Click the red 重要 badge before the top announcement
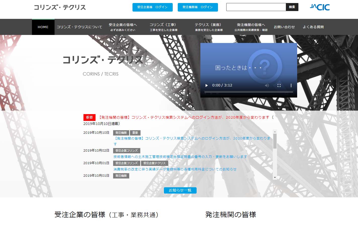This screenshot has width=358, height=229. [89, 117]
